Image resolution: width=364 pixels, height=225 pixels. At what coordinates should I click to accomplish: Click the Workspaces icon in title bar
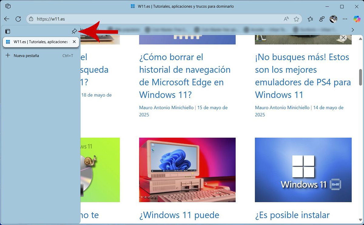[x=8, y=6]
